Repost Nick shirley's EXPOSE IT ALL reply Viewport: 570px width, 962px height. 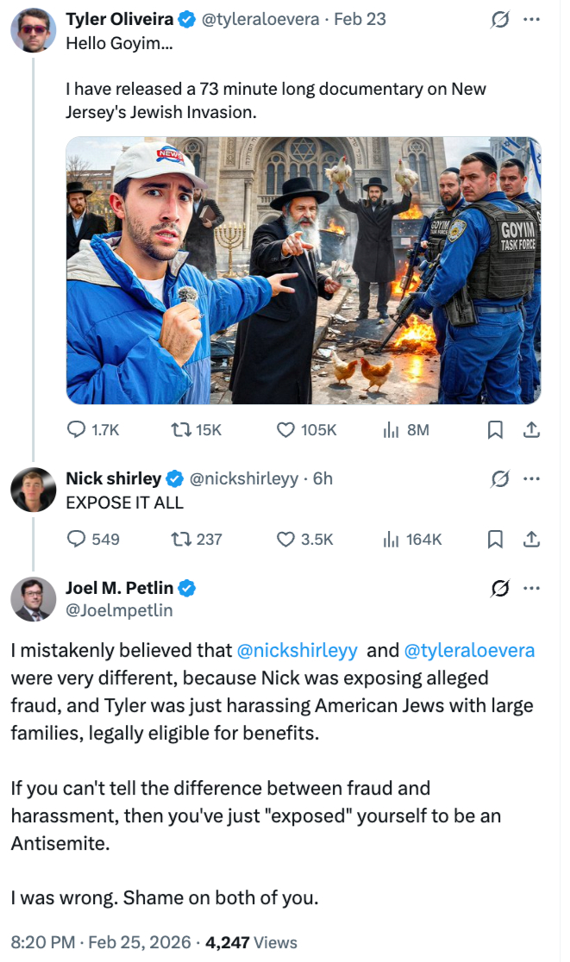(183, 539)
